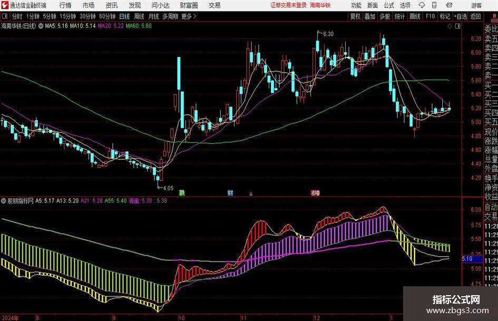This screenshot has width=498, height=321.
Task: Open the 功能 menu
Action: (x=356, y=5)
